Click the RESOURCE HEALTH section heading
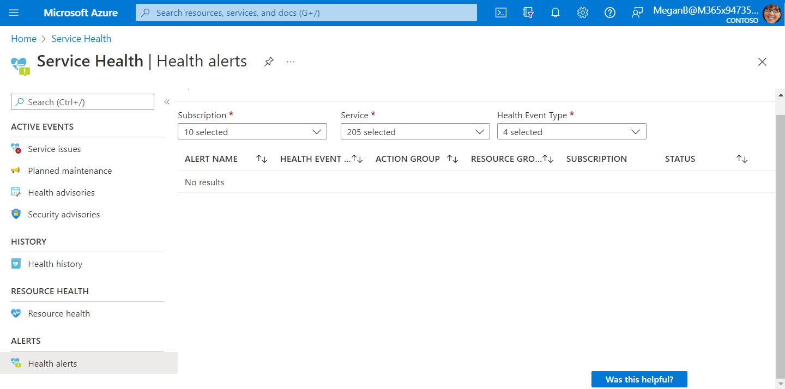785x389 pixels. 50,291
